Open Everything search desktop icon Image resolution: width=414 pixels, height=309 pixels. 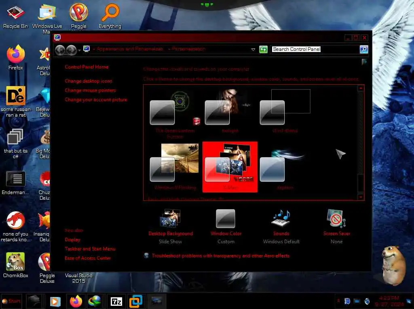pos(110,16)
